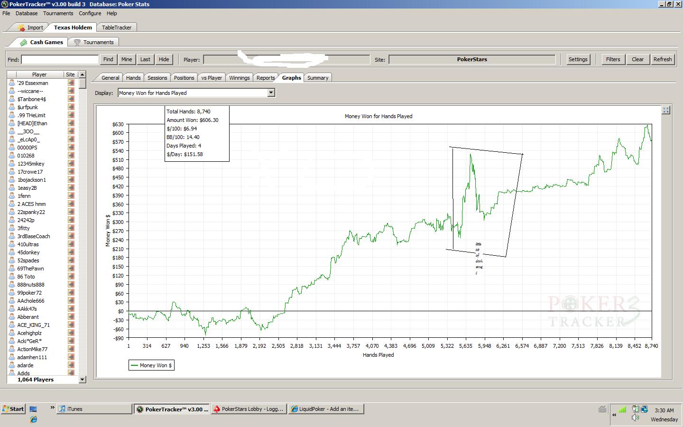Sort list by Site column header

[x=70, y=74]
